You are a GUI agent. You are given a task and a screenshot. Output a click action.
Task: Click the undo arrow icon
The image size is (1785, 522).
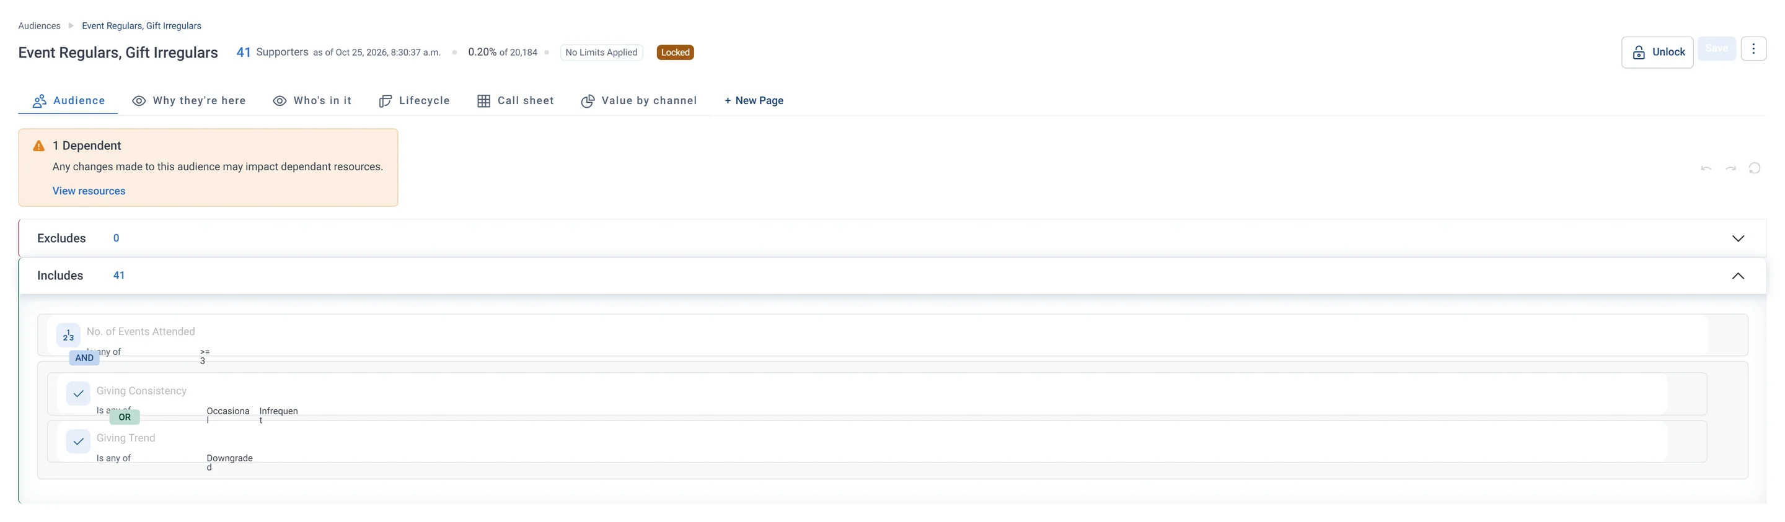(1705, 168)
